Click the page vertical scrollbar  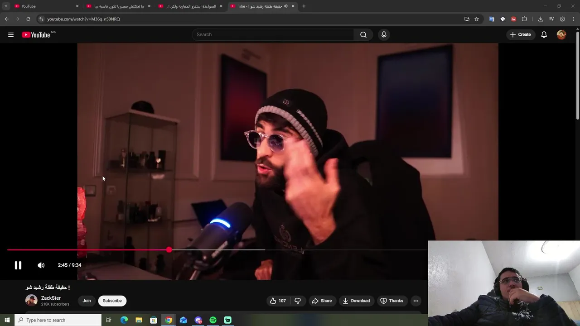click(577, 75)
